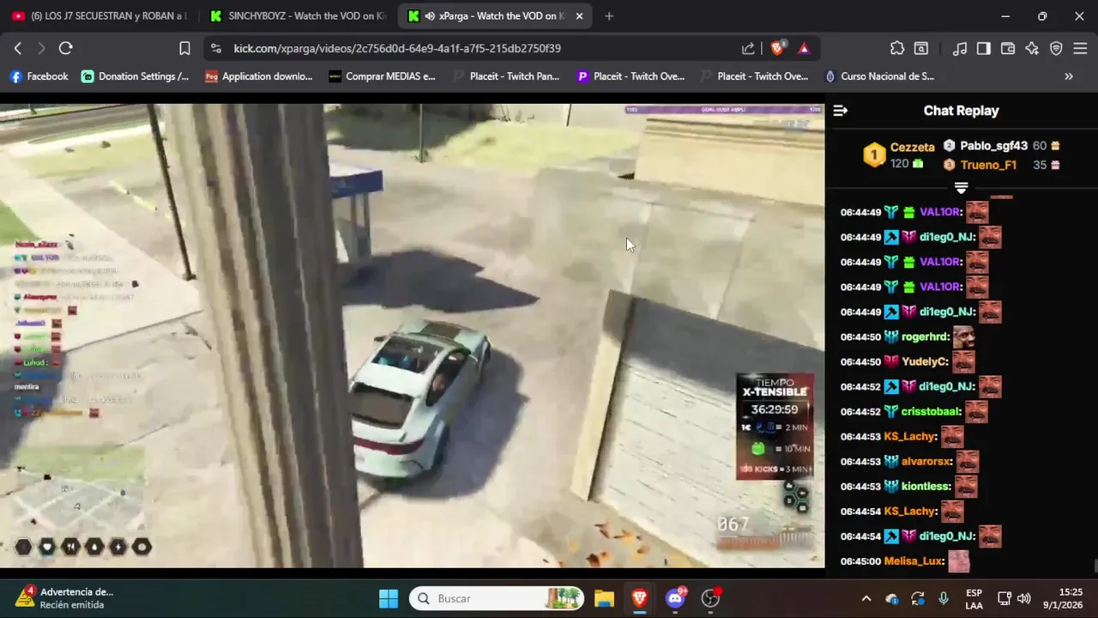
Task: Open File Explorer from the taskbar
Action: pyautogui.click(x=605, y=598)
